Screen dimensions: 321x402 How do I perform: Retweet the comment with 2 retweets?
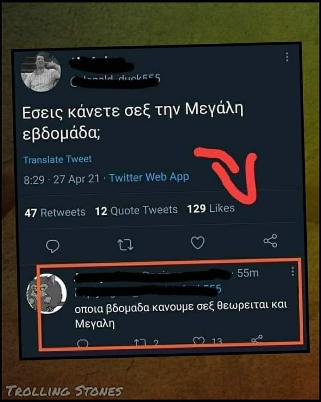click(140, 342)
